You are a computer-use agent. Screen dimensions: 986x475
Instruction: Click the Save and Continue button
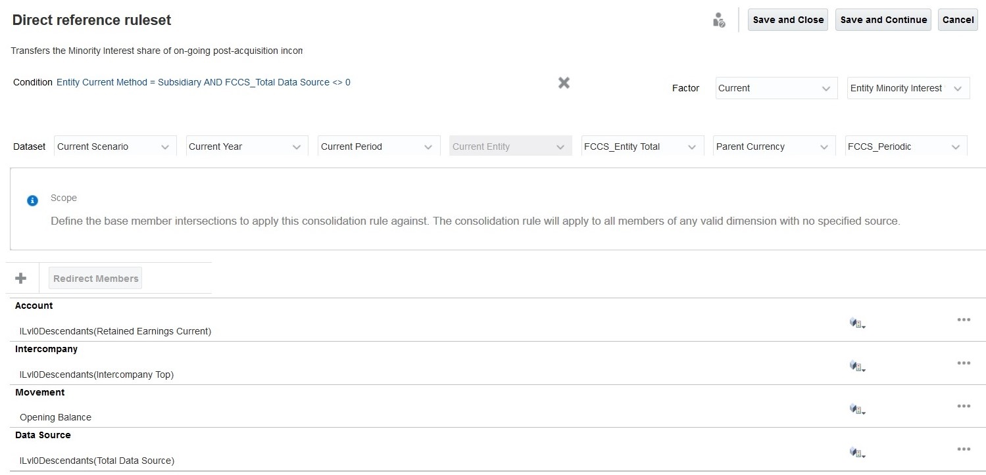pyautogui.click(x=883, y=20)
